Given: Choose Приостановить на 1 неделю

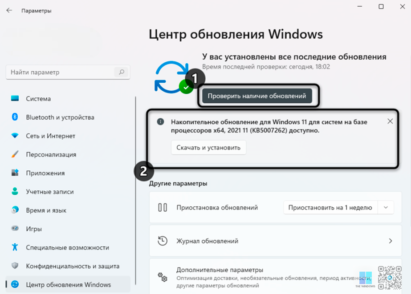Looking at the screenshot, I should 330,207.
